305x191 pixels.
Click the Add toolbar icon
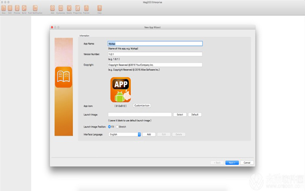(x=52, y=8)
